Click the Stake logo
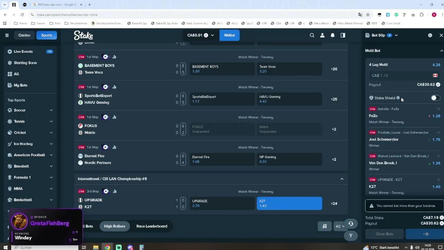 tap(83, 35)
